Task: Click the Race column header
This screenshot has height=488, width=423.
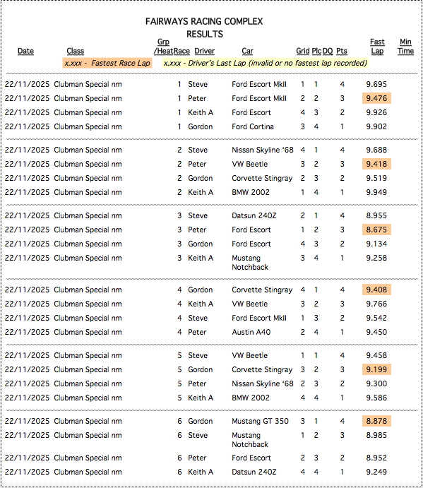Action: pyautogui.click(x=181, y=51)
